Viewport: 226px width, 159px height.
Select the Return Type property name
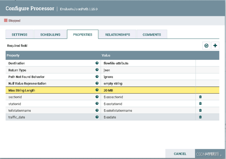pyautogui.click(x=17, y=70)
